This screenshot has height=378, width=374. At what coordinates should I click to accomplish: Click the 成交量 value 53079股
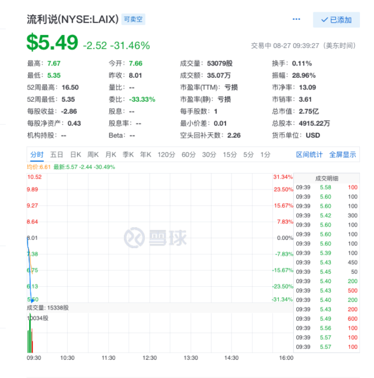coord(220,63)
